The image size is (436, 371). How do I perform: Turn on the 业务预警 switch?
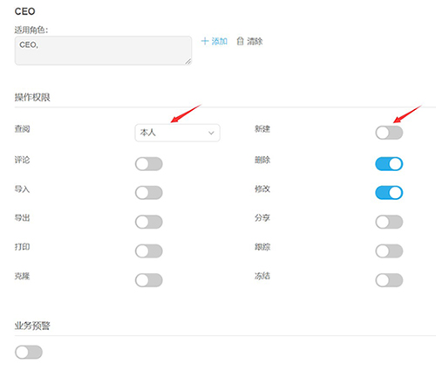pyautogui.click(x=29, y=352)
